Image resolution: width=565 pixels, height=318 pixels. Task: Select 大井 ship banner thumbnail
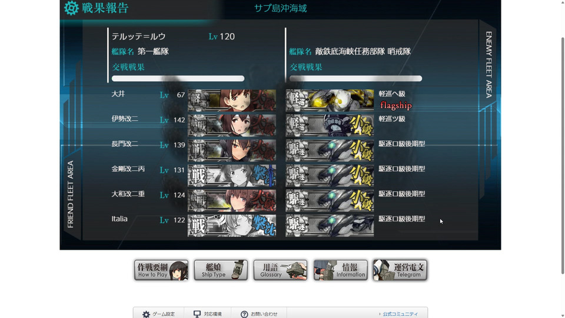pyautogui.click(x=232, y=100)
